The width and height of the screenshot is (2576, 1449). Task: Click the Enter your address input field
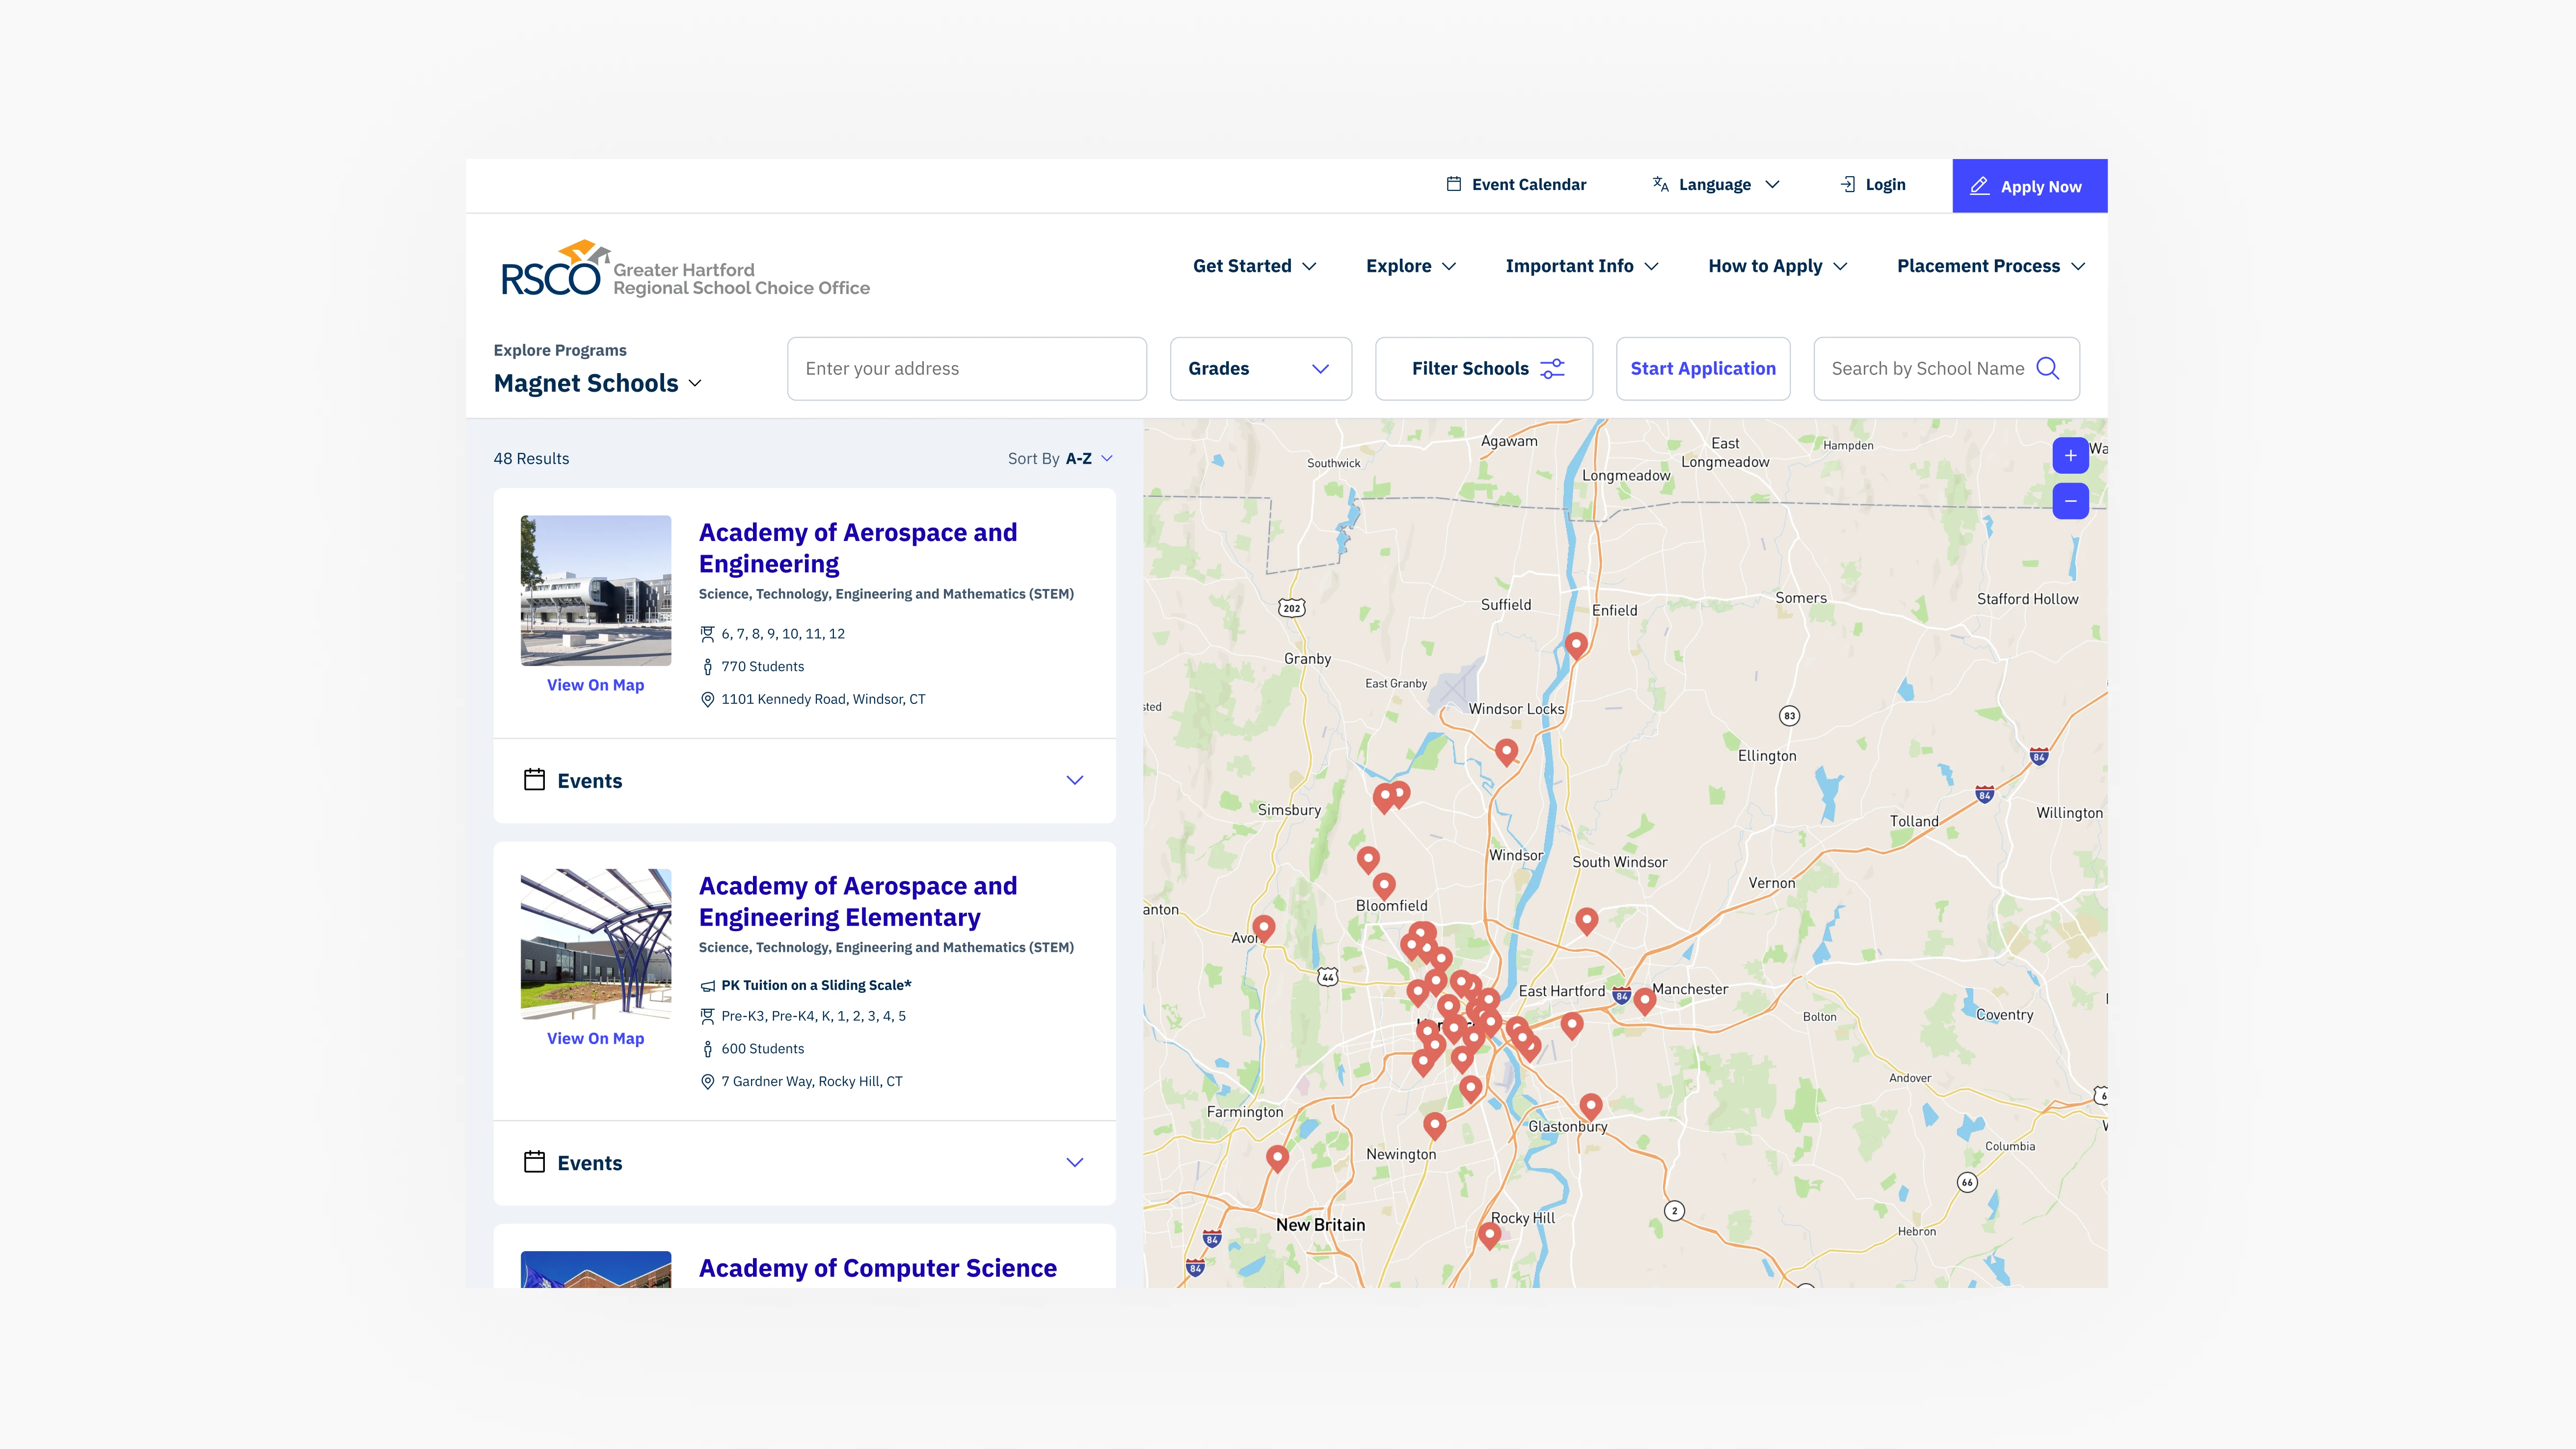click(x=968, y=368)
